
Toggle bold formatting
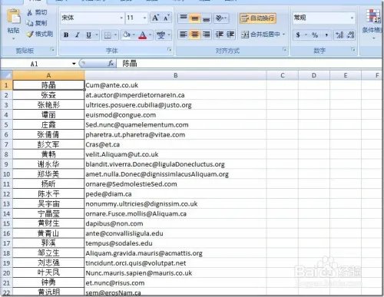point(66,35)
